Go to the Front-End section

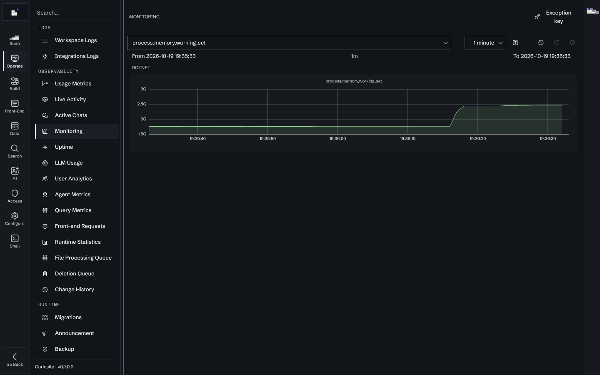15,107
